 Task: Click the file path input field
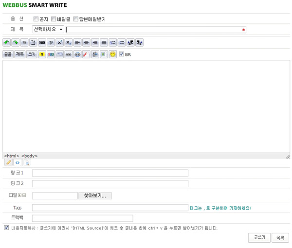click(55, 195)
